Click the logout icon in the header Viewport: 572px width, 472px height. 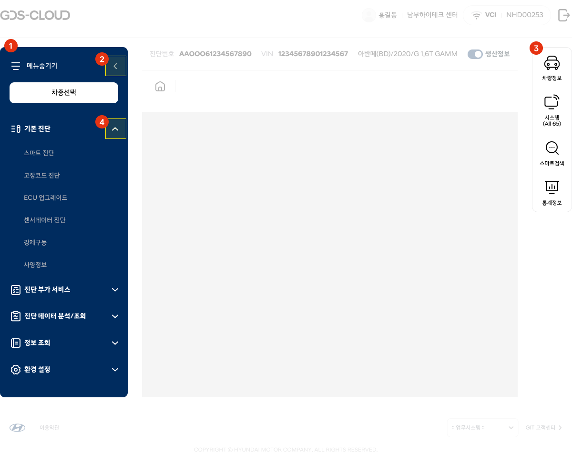pyautogui.click(x=564, y=15)
